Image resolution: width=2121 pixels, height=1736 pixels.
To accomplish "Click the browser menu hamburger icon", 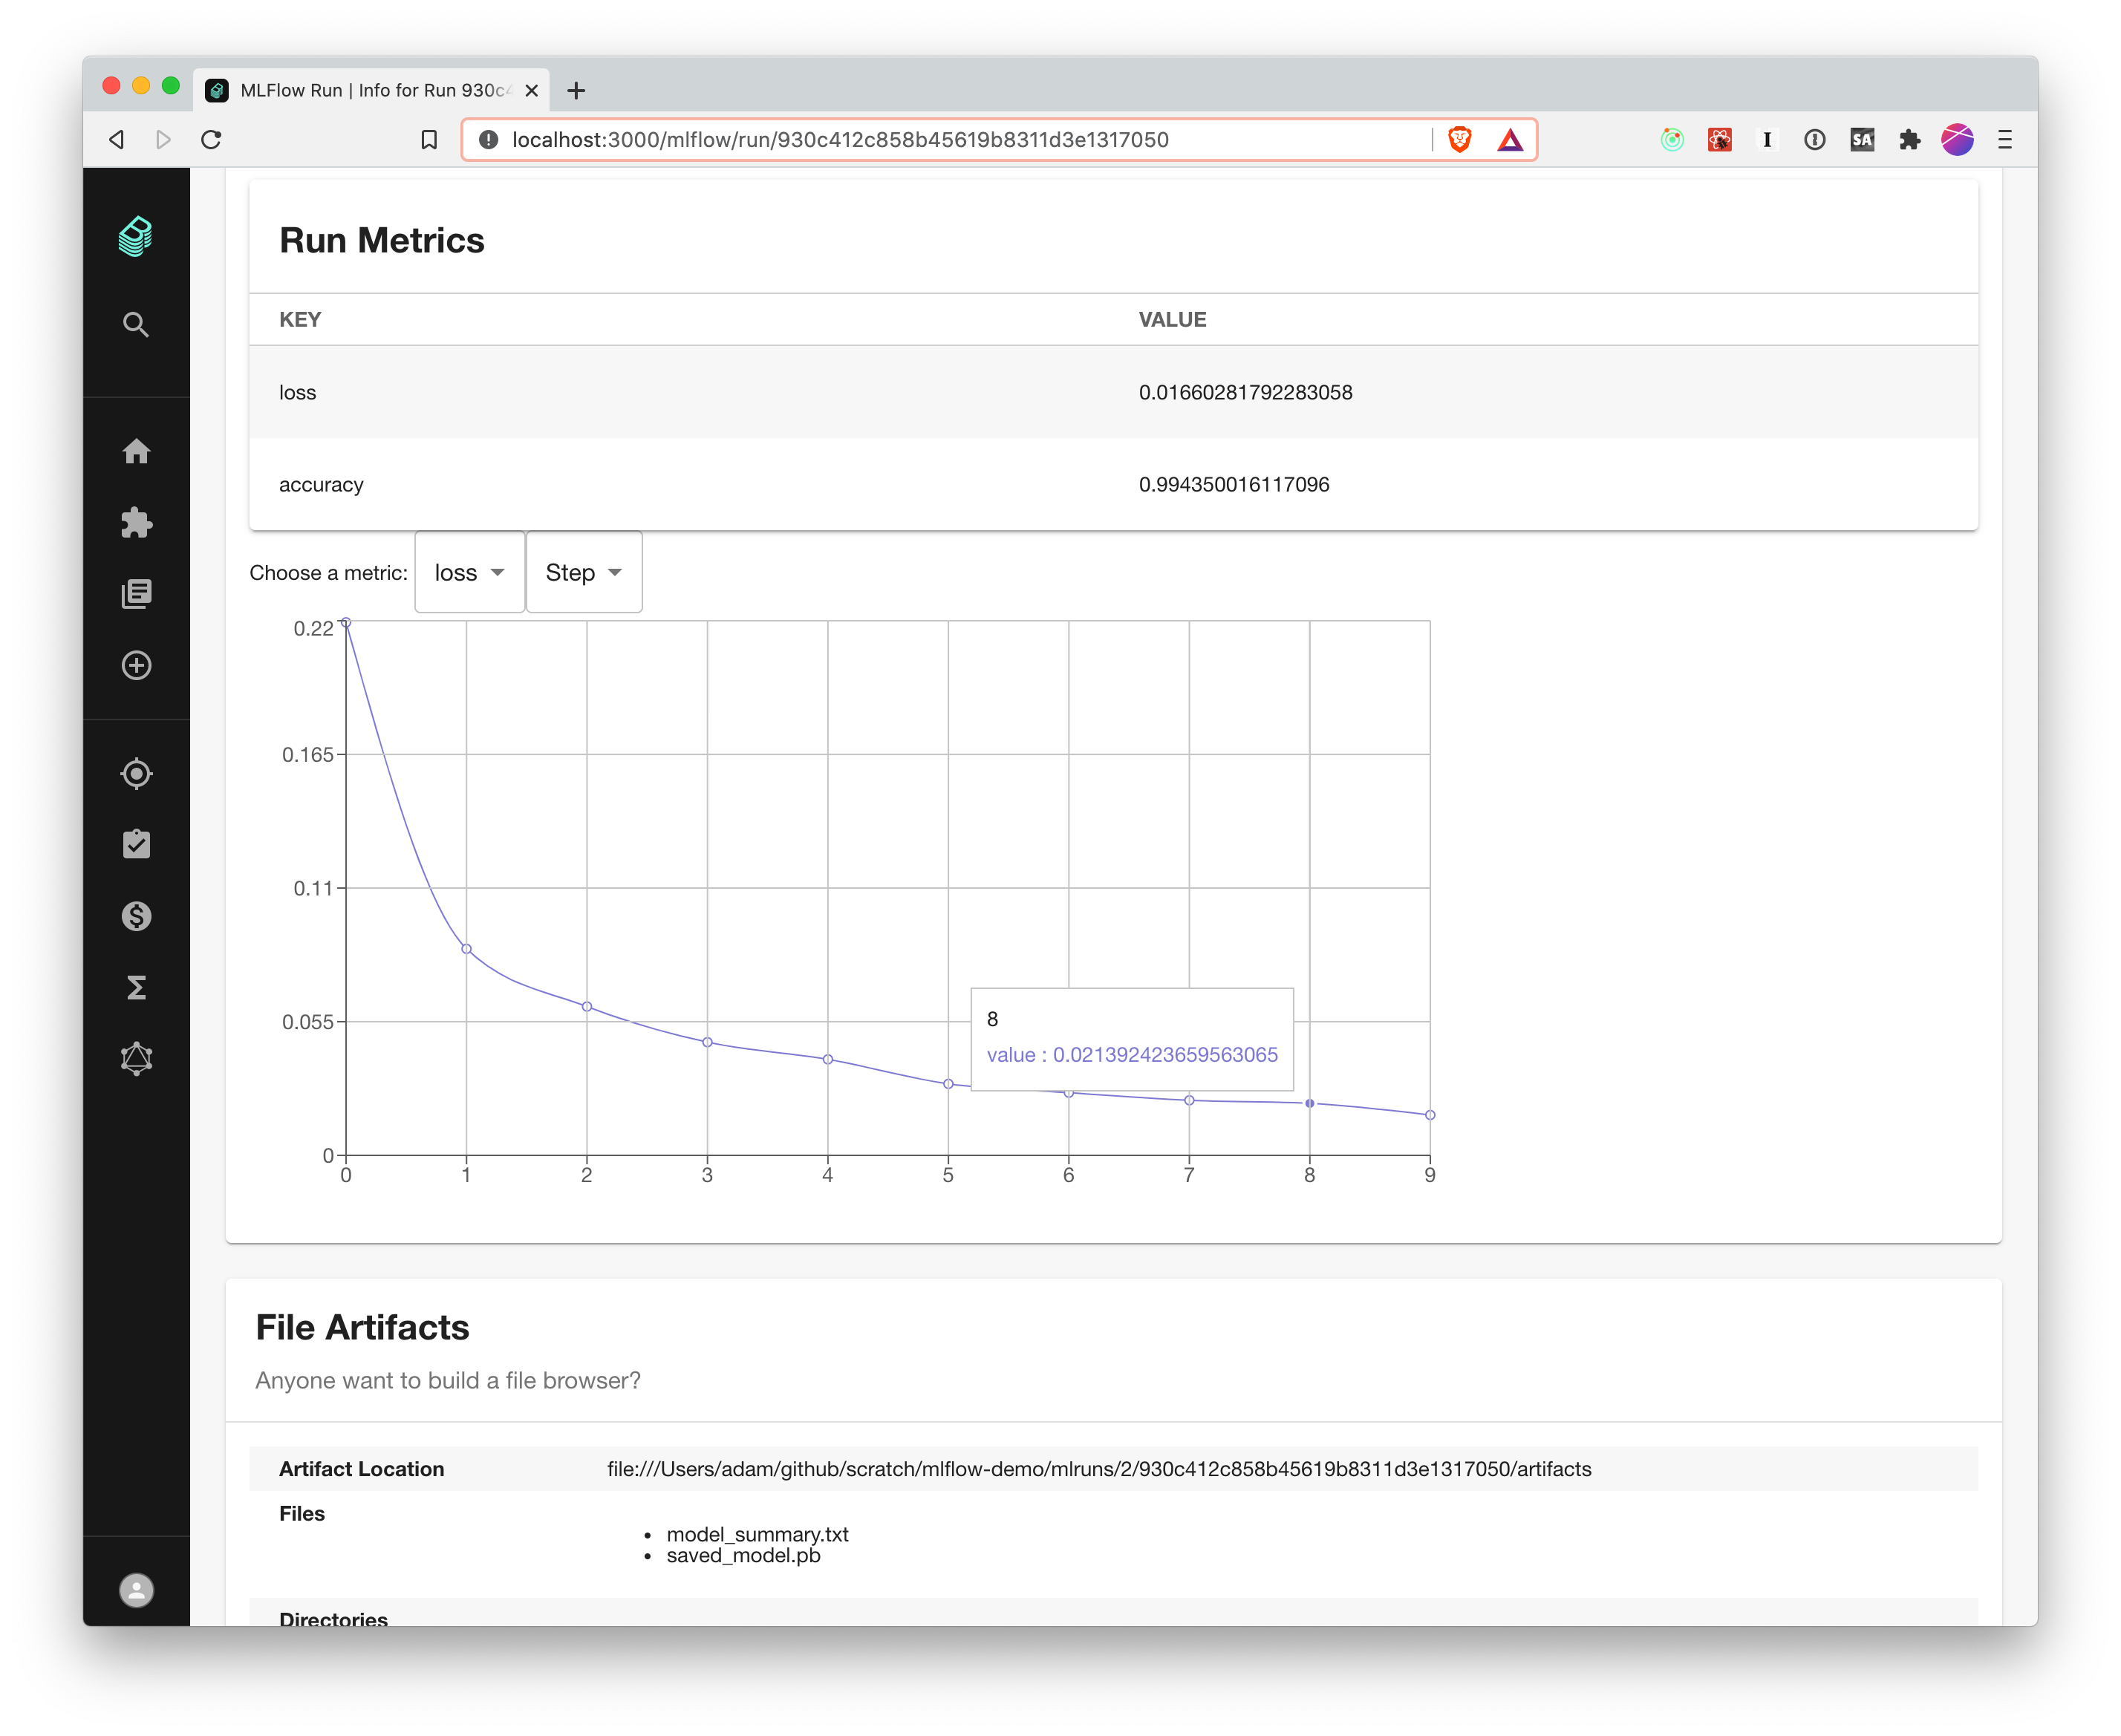I will (x=2004, y=140).
